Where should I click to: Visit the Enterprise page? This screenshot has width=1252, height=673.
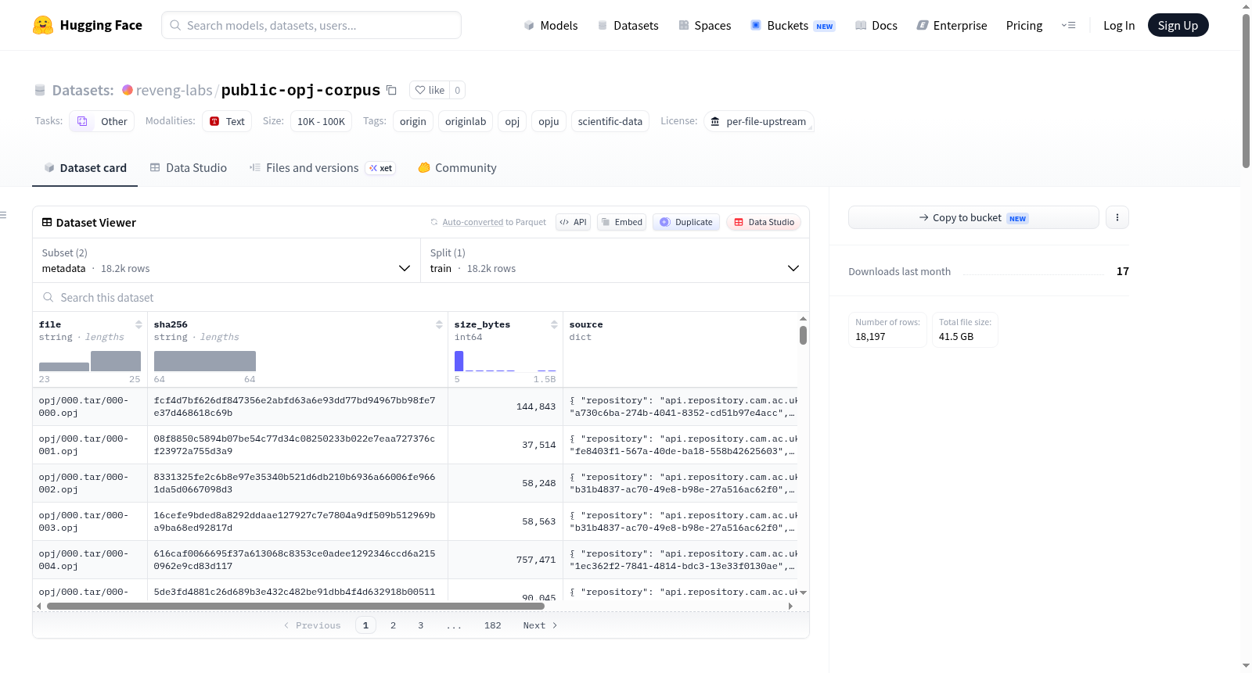point(952,25)
